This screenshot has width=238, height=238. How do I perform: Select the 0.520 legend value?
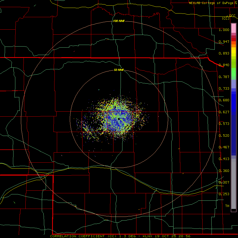[224, 136]
